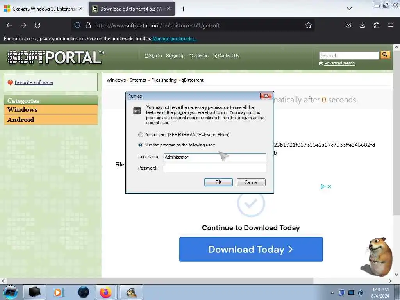Open the Firefox downloads panel
This screenshot has height=300, width=400.
coord(362,25)
